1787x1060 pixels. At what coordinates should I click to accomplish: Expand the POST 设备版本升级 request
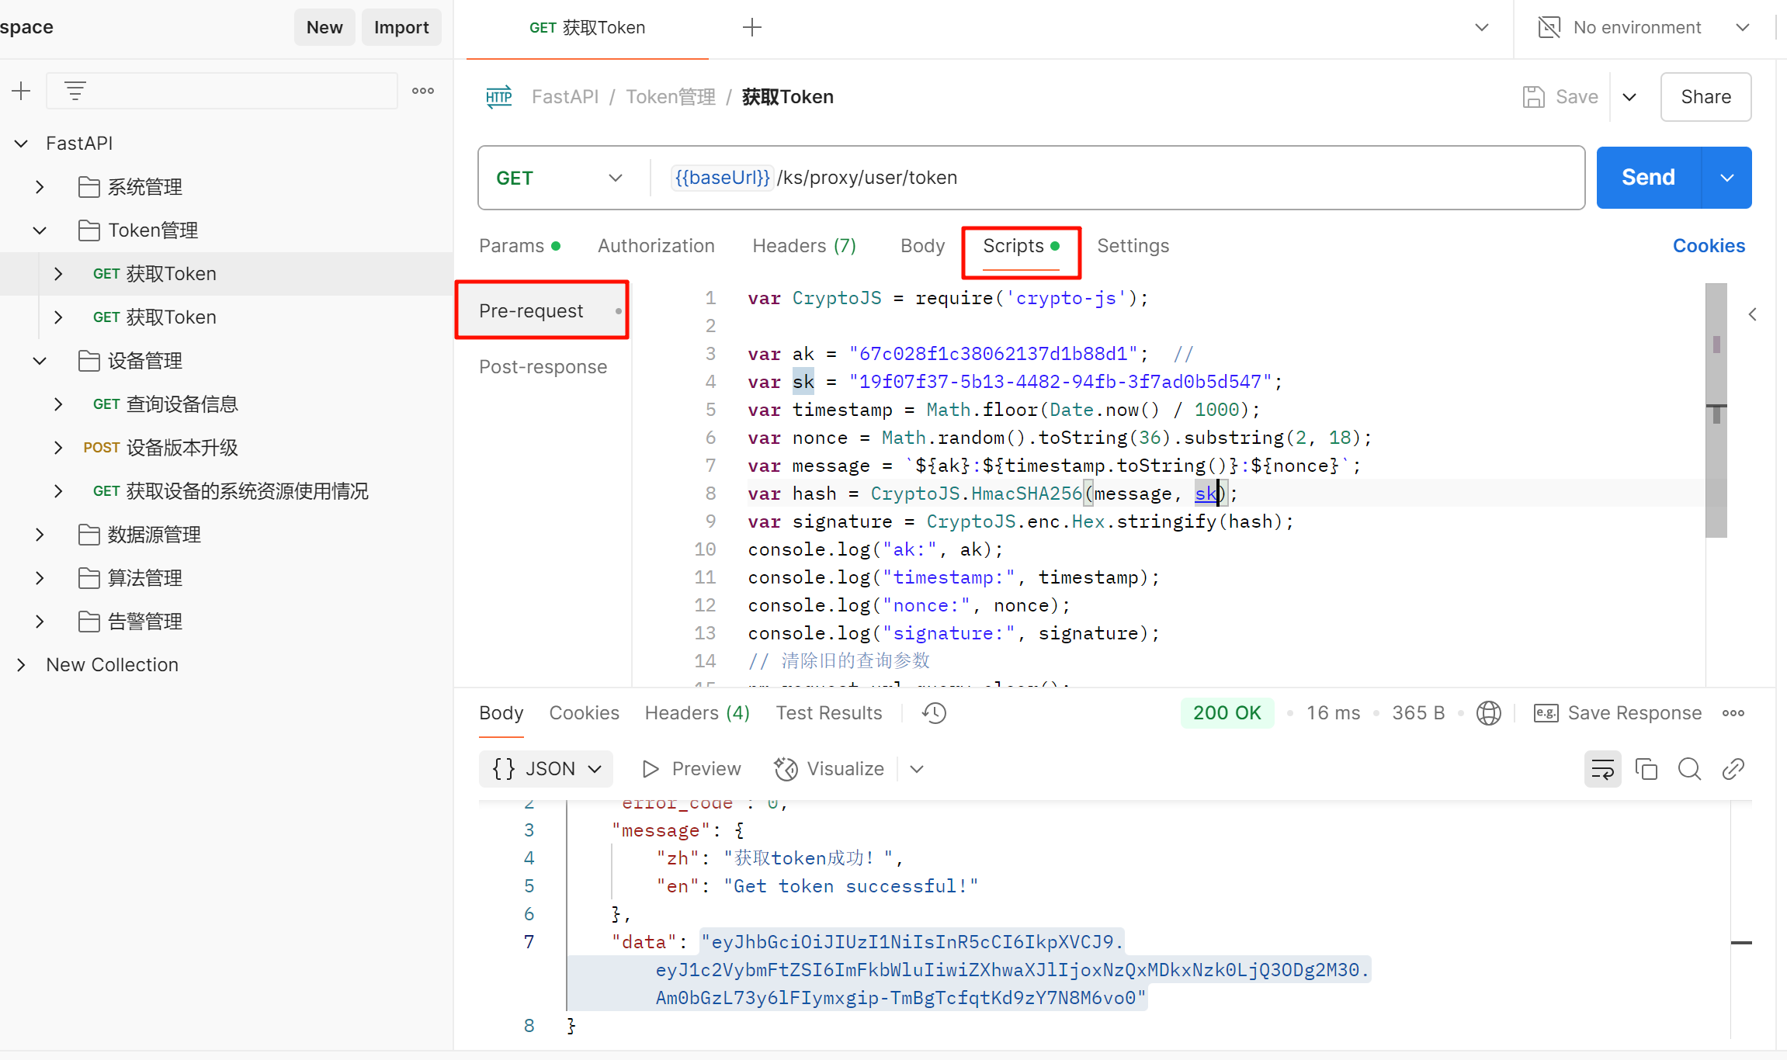[x=58, y=448]
